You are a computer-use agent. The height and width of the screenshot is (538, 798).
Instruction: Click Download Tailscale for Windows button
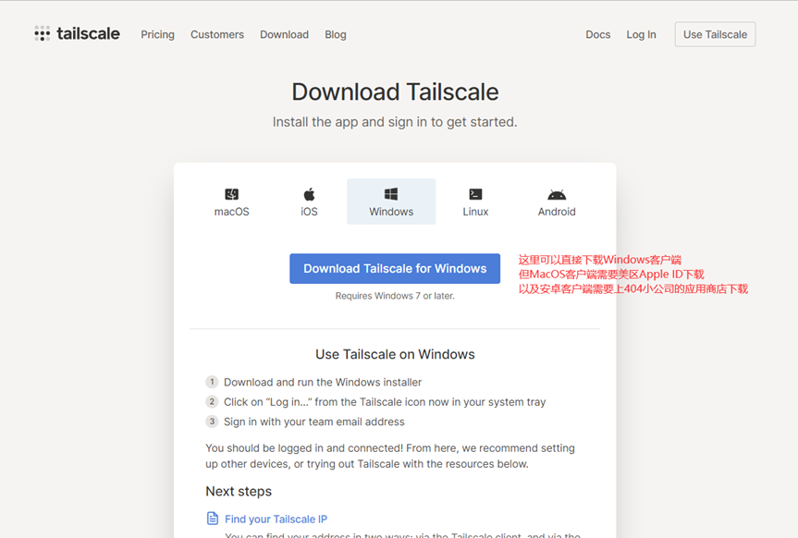coord(395,269)
